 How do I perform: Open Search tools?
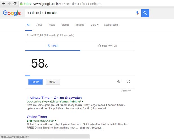[111, 25]
